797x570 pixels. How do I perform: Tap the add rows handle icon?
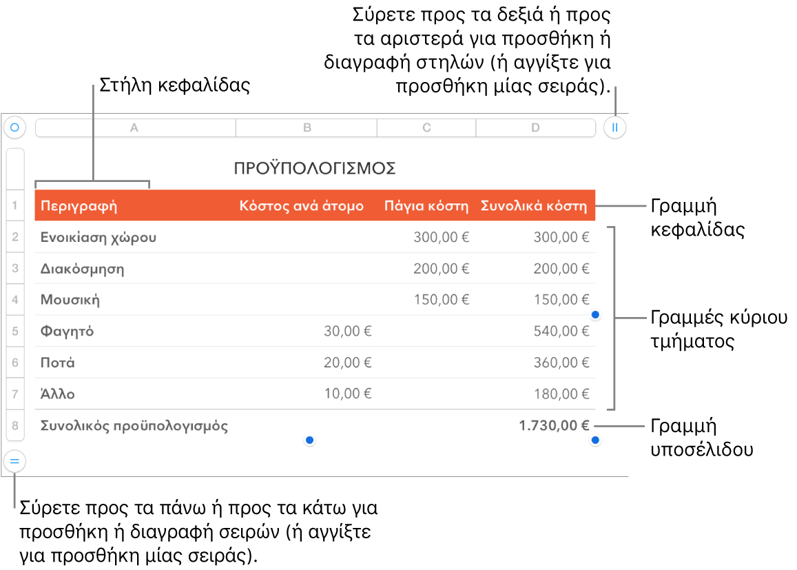tap(14, 461)
